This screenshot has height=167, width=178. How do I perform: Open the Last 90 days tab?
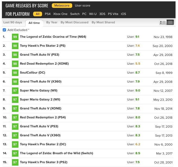click(12, 22)
